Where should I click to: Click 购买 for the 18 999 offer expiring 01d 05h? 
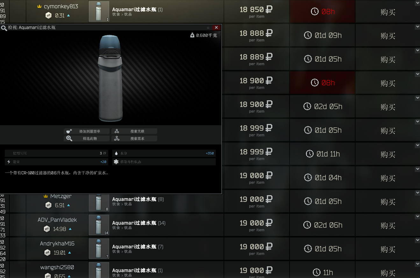coord(388,131)
